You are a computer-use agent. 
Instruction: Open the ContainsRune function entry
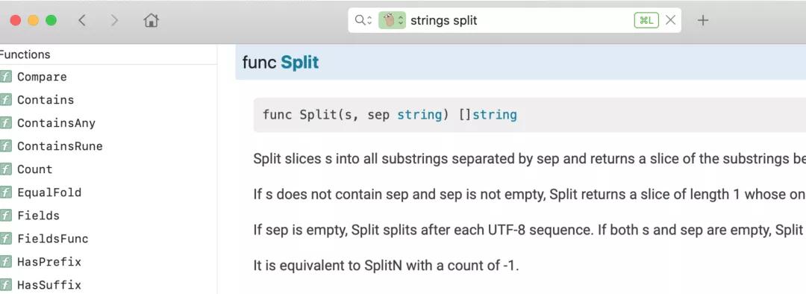[x=60, y=146]
